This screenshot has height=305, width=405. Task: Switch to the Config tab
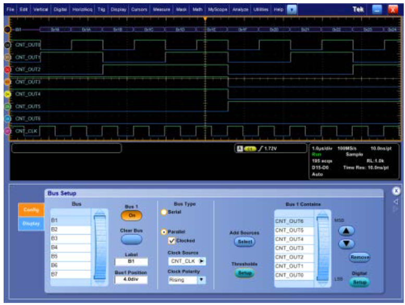click(31, 210)
